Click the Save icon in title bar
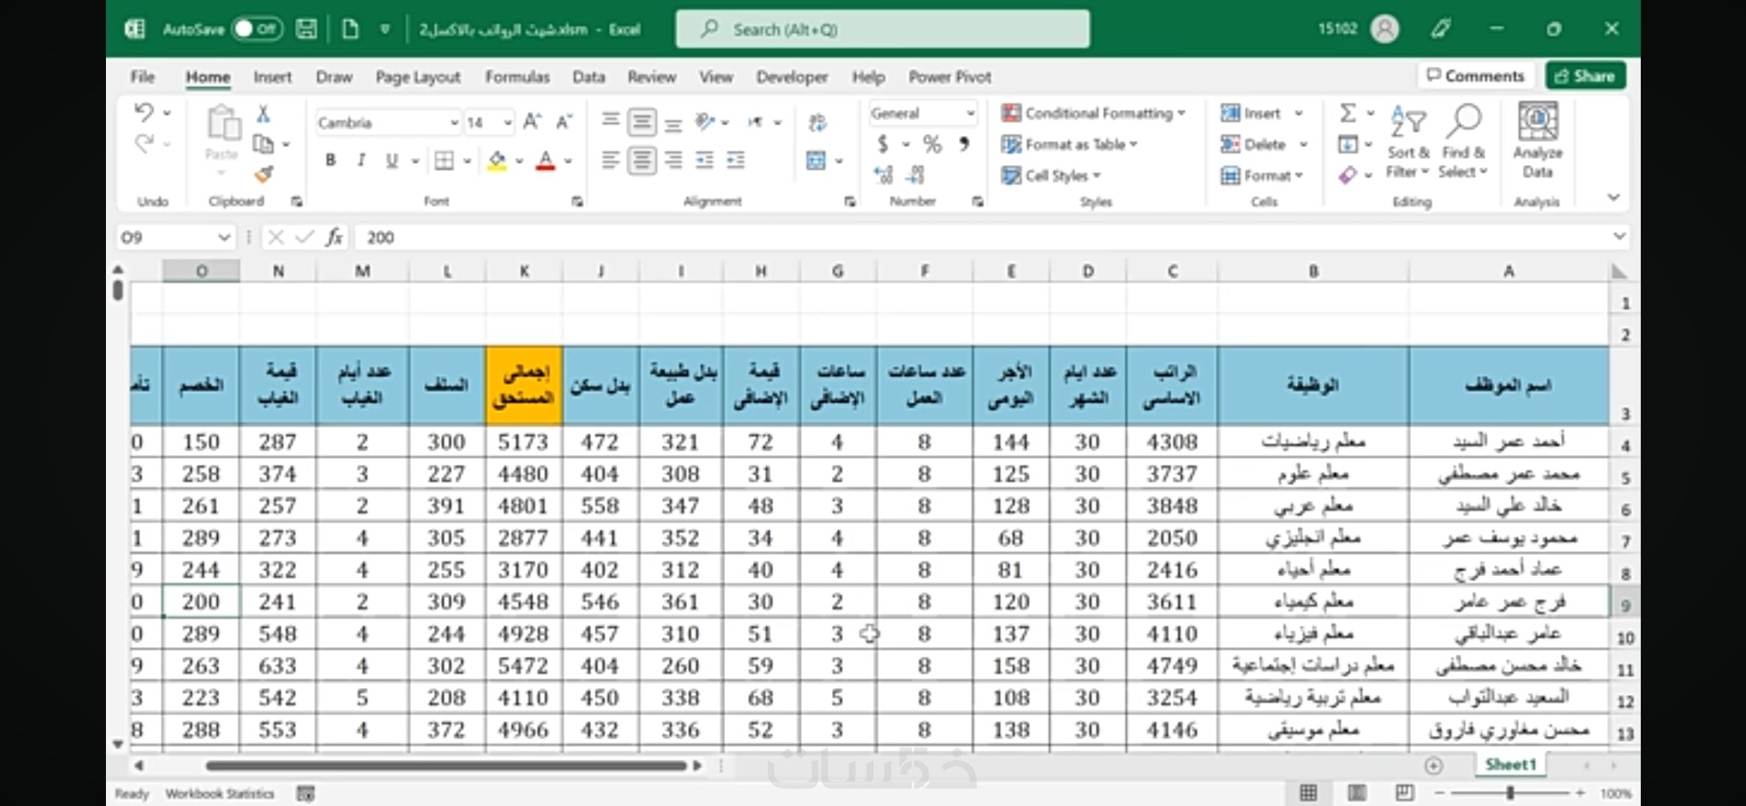Screen dimensions: 1746x806 point(306,29)
